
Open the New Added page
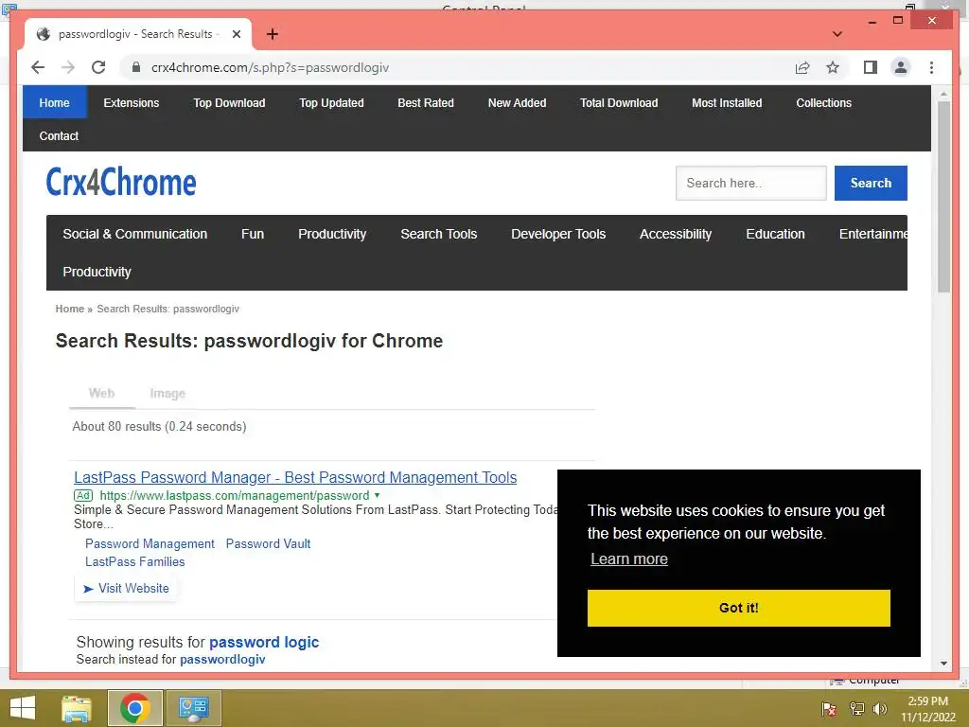click(518, 102)
